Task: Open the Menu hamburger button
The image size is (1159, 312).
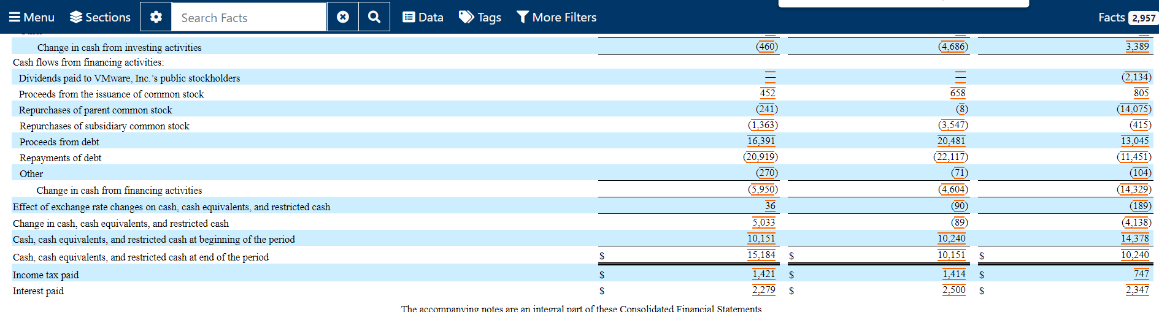Action: tap(31, 17)
